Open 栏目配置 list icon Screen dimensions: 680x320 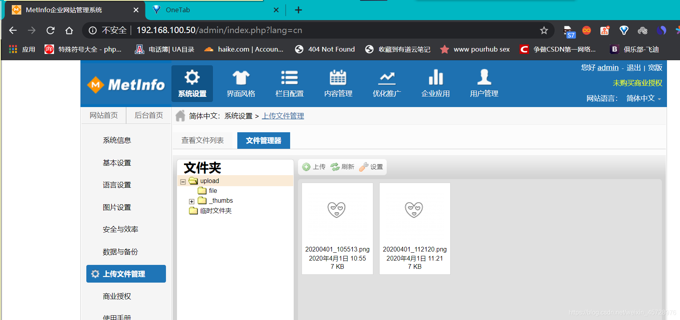click(289, 78)
